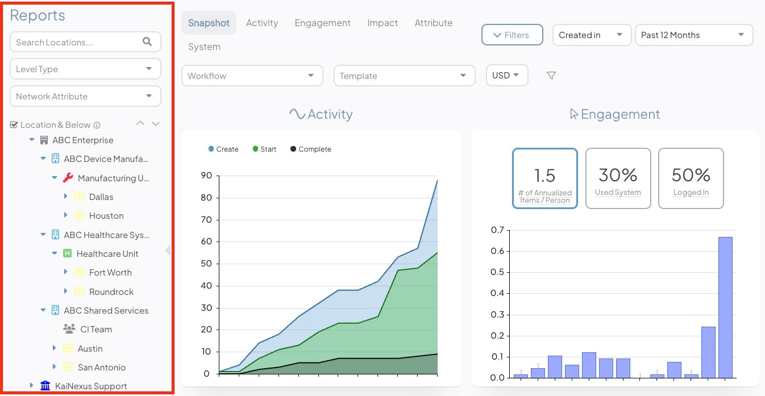
Task: Open the Impact tab
Action: [x=382, y=23]
